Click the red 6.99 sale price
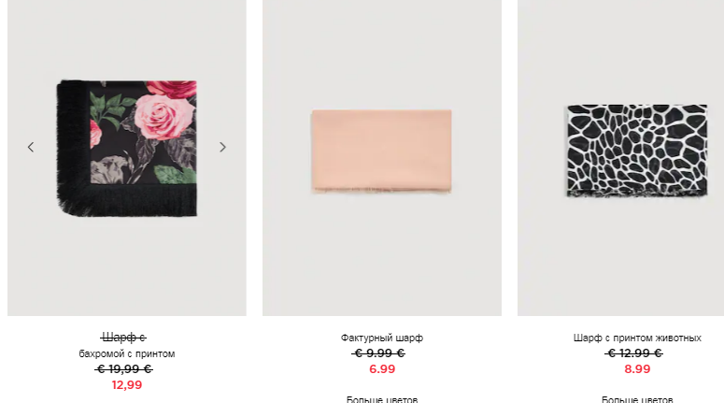Image resolution: width=724 pixels, height=403 pixels. [382, 368]
